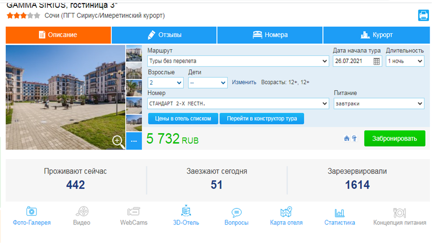Click Цены в отель списком button
The width and height of the screenshot is (432, 243).
[x=183, y=118]
